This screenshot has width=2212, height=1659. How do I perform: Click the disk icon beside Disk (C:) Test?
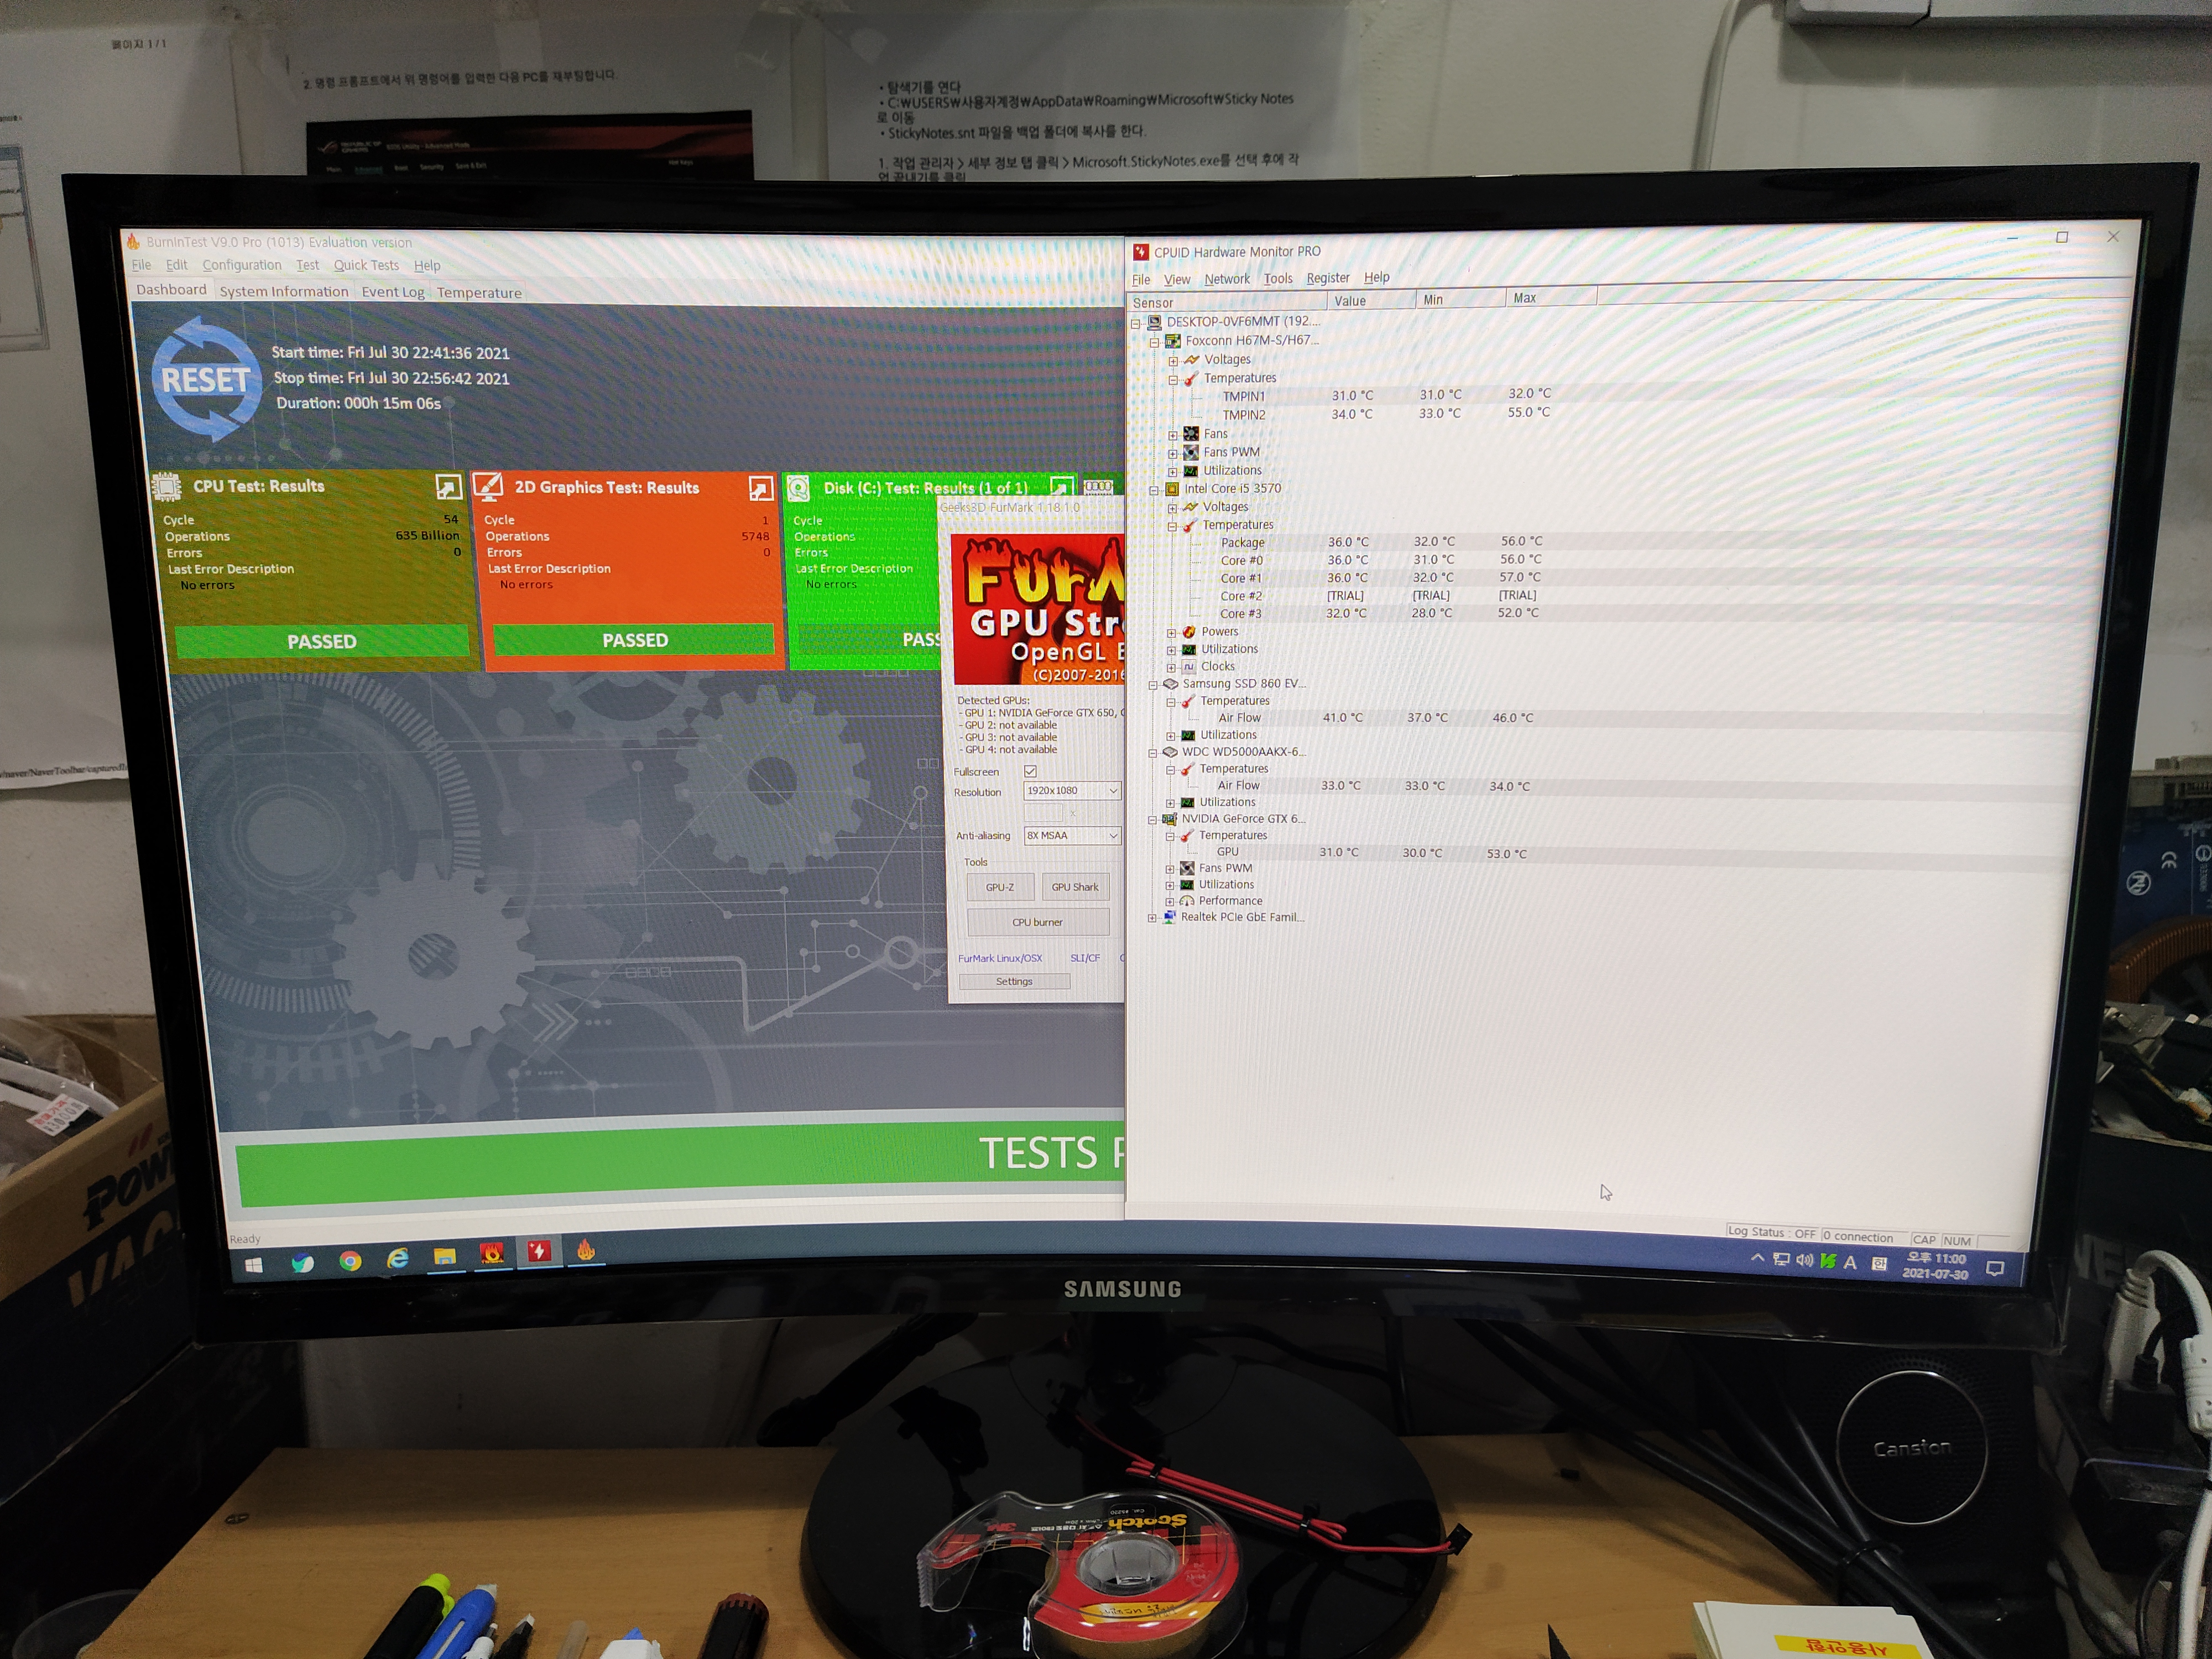798,488
